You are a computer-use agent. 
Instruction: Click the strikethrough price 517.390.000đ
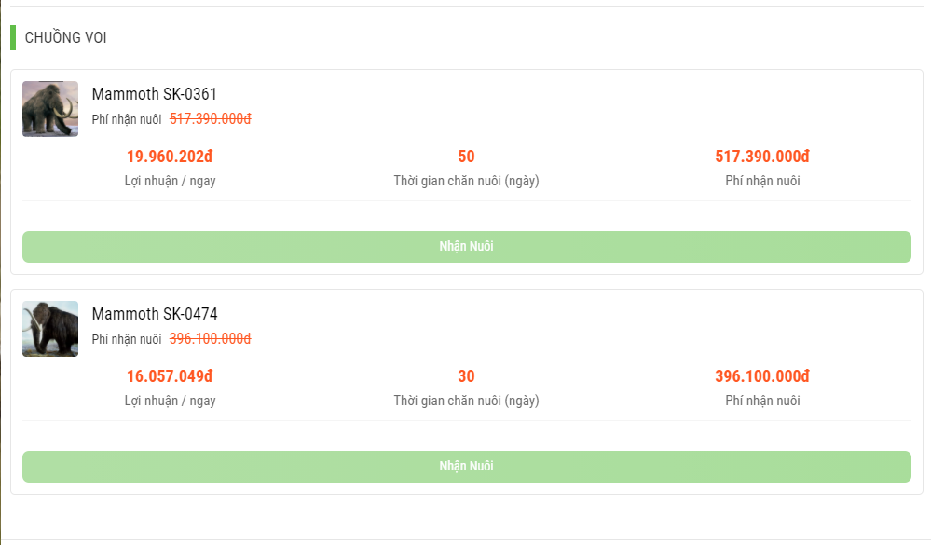click(x=211, y=119)
